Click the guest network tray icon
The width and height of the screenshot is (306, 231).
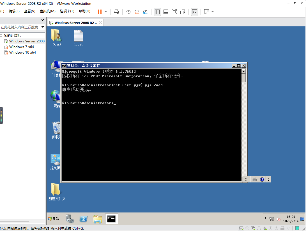(x=272, y=219)
